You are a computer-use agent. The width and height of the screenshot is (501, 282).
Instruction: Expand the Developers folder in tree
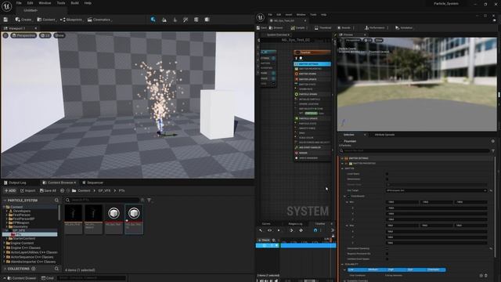tap(7, 211)
